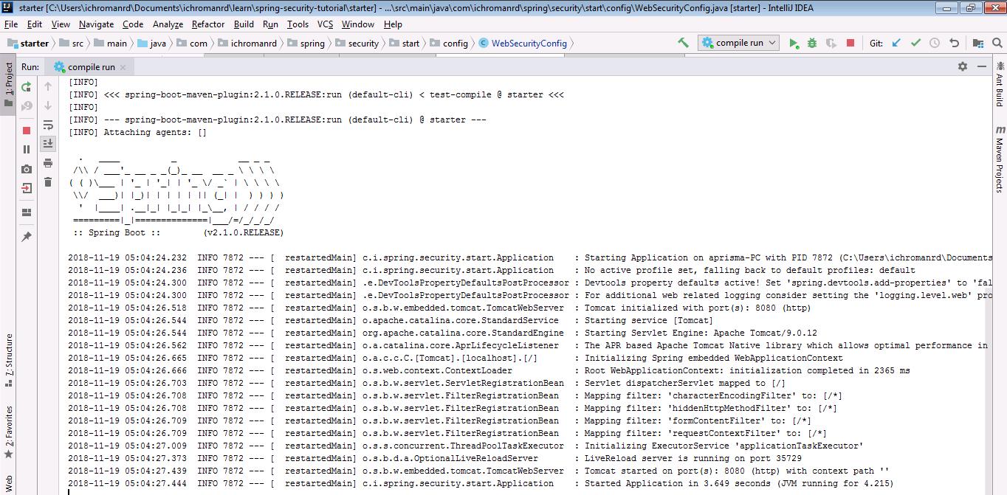Open the 2: Favorites tool window
The width and height of the screenshot is (1007, 495).
9,431
